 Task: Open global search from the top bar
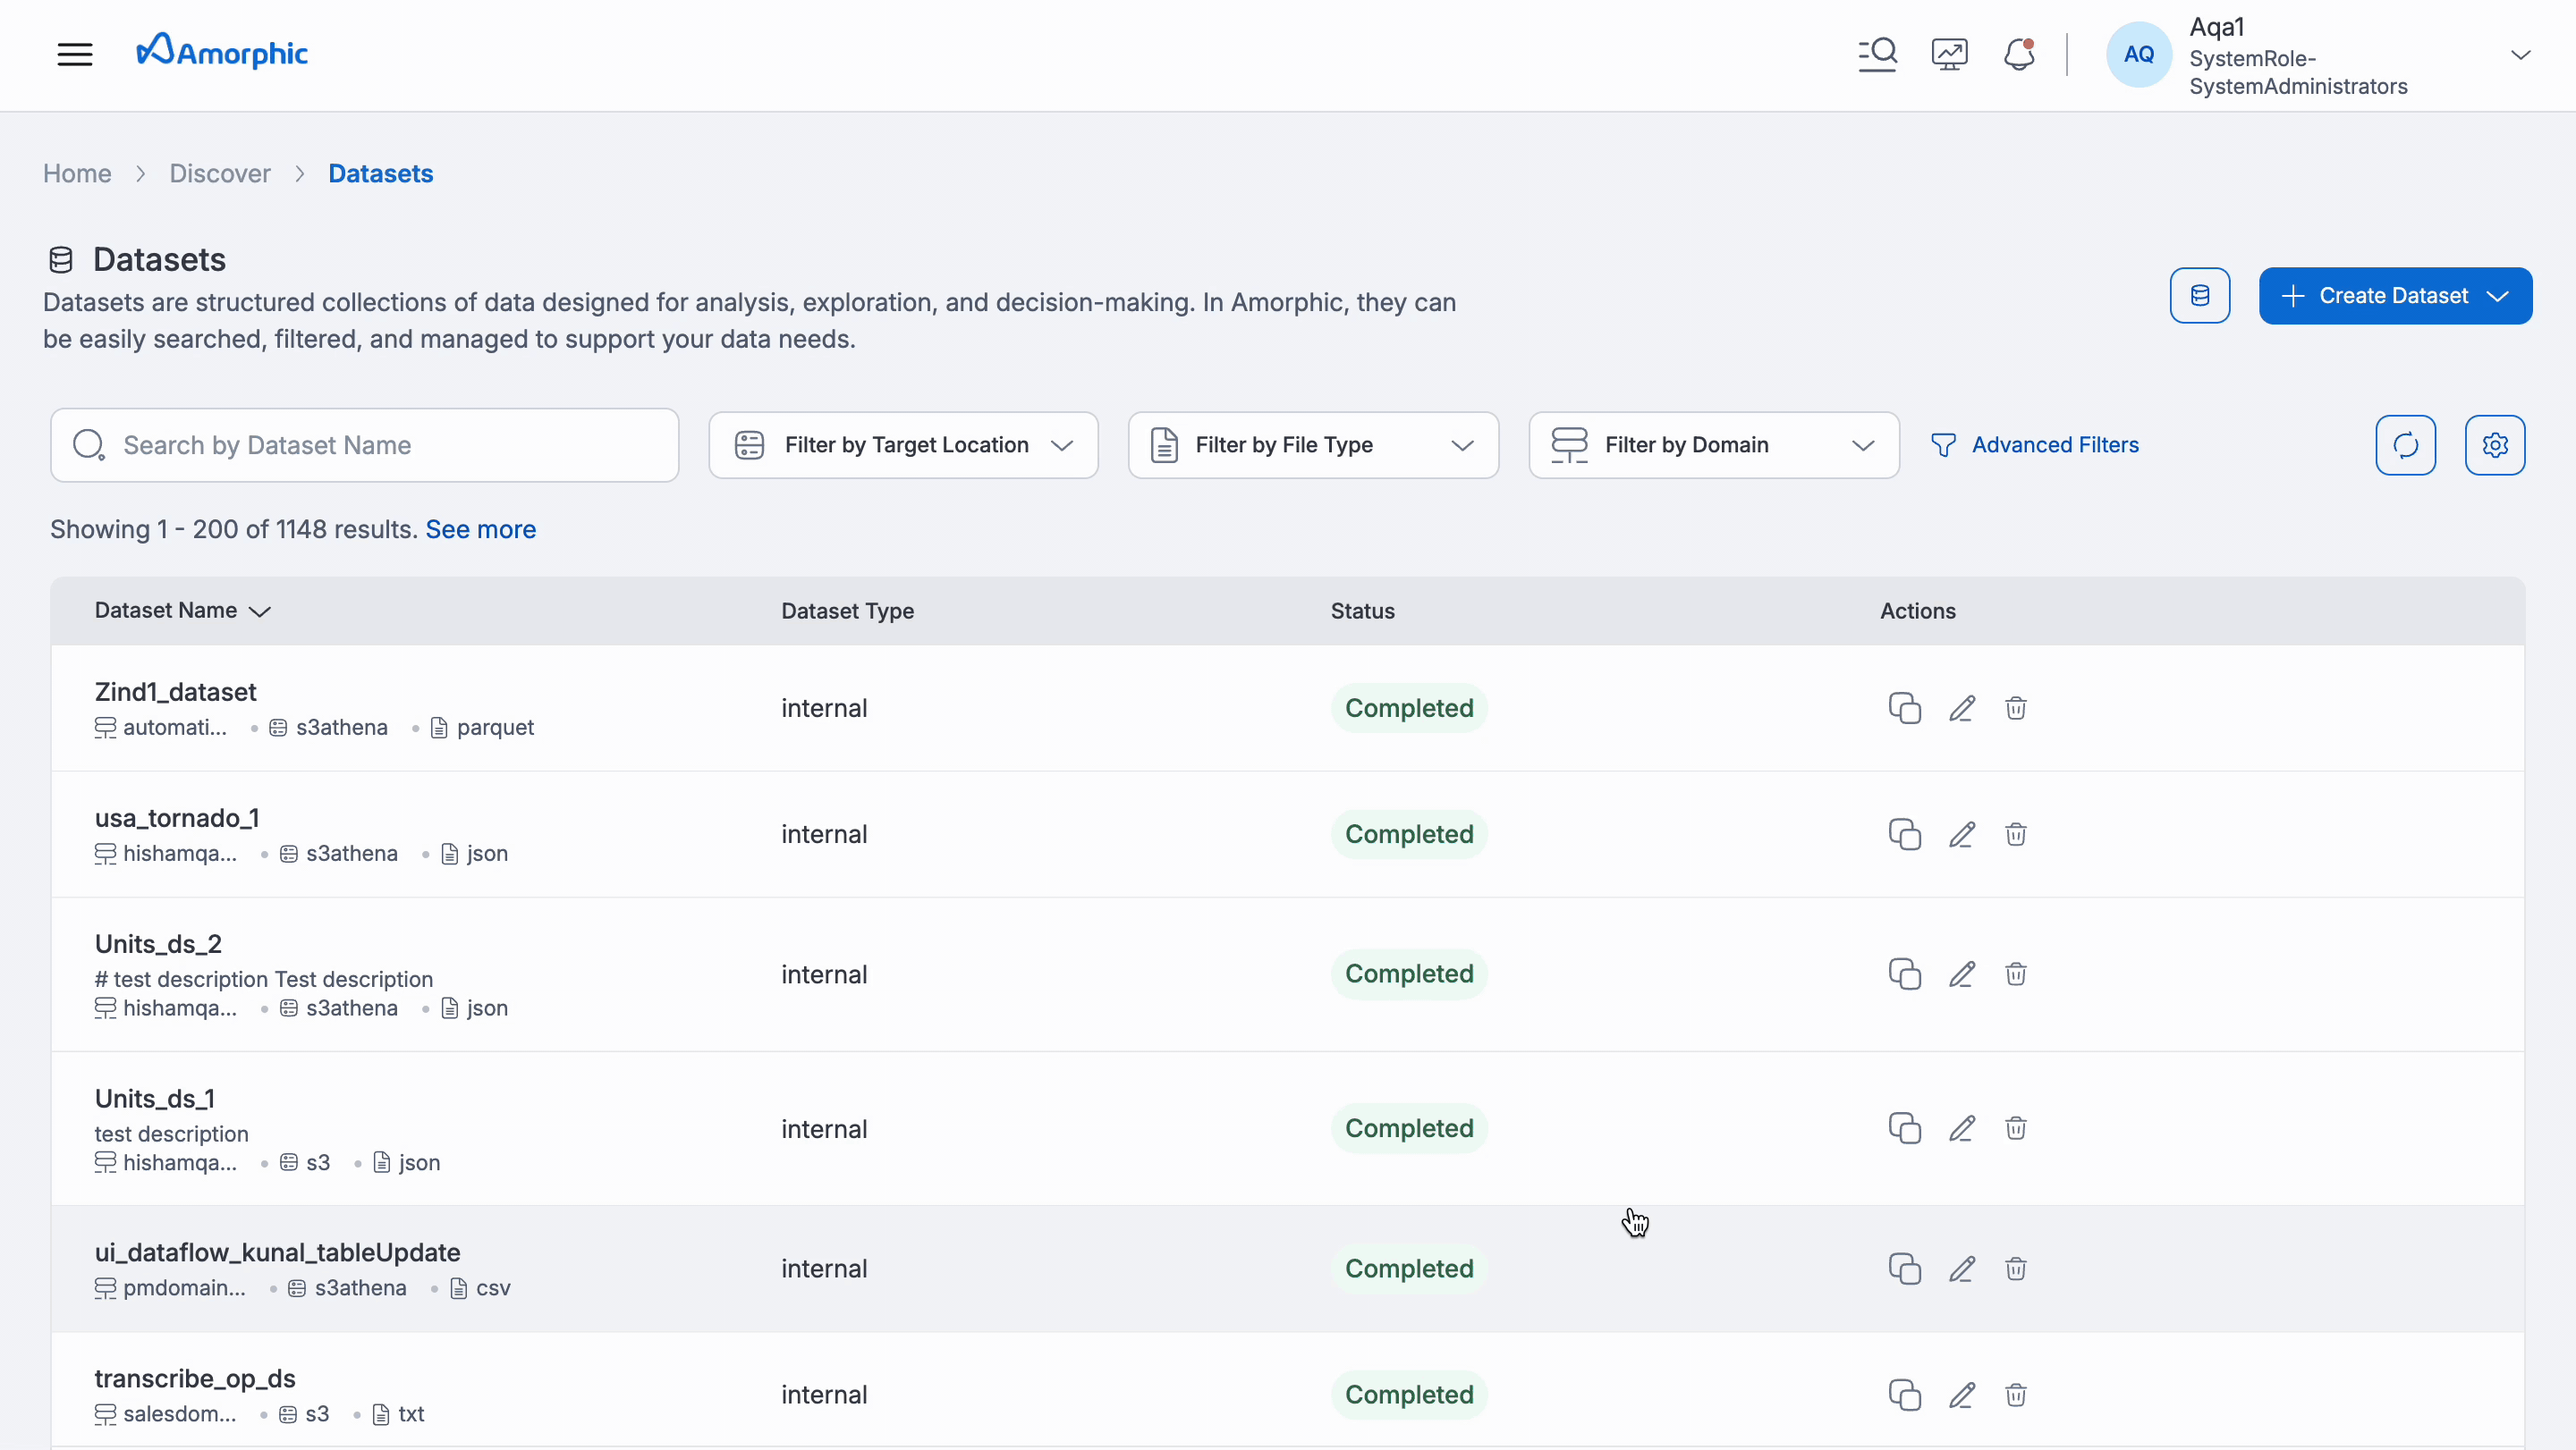pos(1877,54)
